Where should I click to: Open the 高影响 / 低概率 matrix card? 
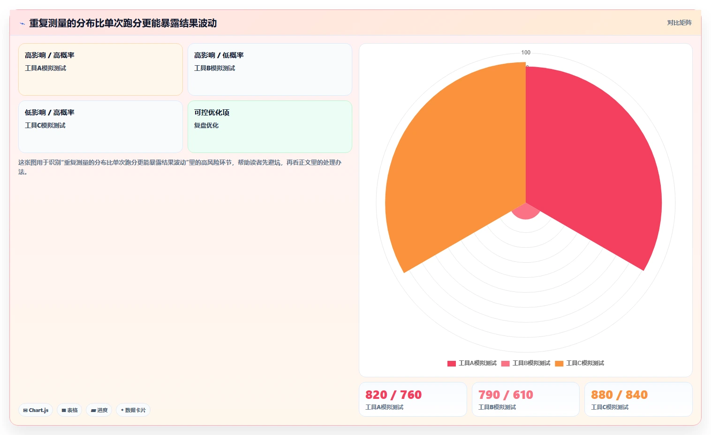[270, 69]
